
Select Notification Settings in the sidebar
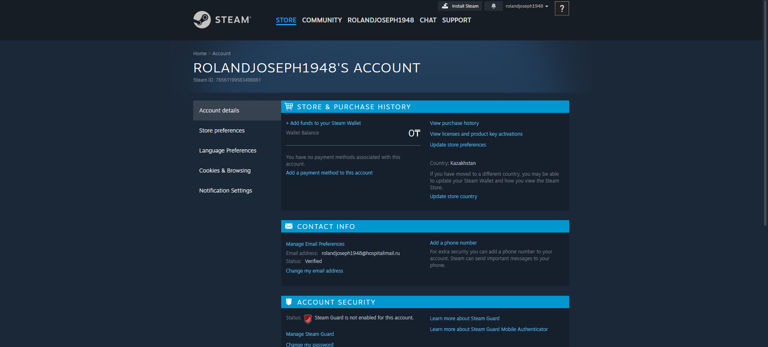coord(237,191)
